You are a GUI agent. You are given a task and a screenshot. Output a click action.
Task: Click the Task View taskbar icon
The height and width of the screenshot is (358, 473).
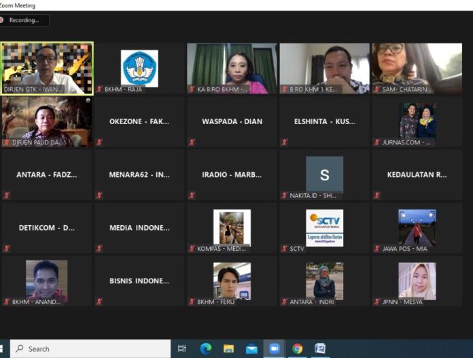coord(182,349)
